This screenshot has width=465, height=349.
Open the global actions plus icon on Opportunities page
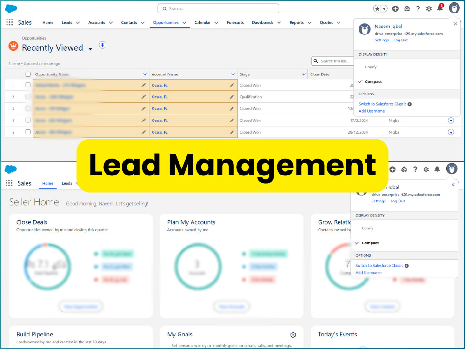[395, 8]
